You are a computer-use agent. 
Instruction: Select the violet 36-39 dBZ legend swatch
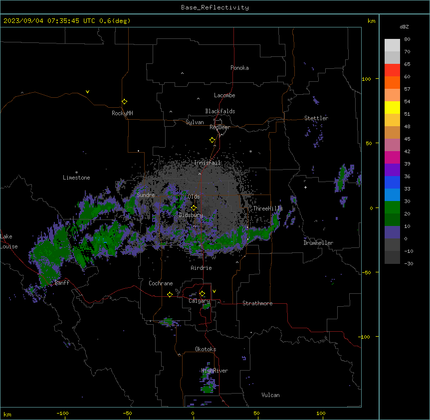coord(392,170)
